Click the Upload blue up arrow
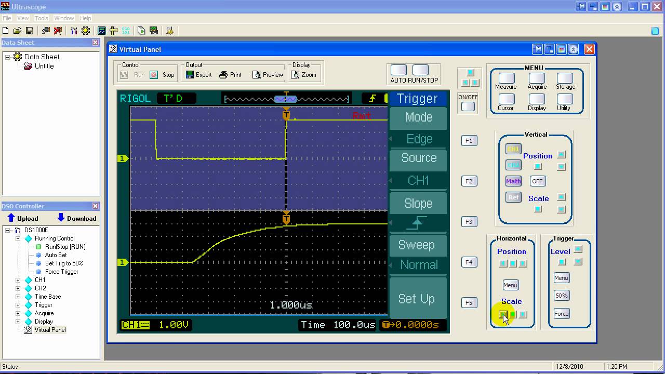 tap(11, 218)
